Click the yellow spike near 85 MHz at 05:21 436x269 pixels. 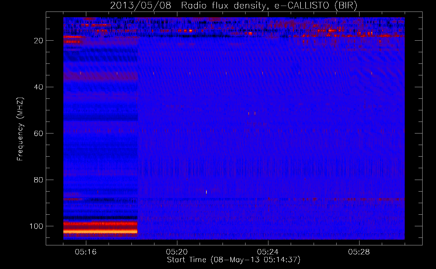[x=206, y=192]
